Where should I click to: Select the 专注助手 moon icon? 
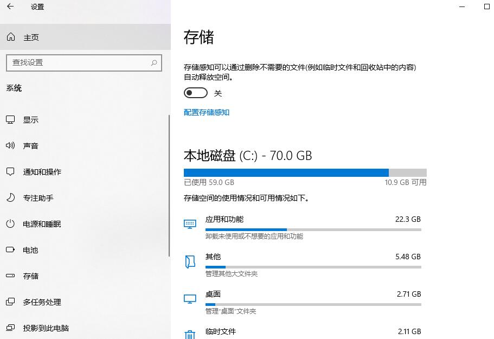10,197
